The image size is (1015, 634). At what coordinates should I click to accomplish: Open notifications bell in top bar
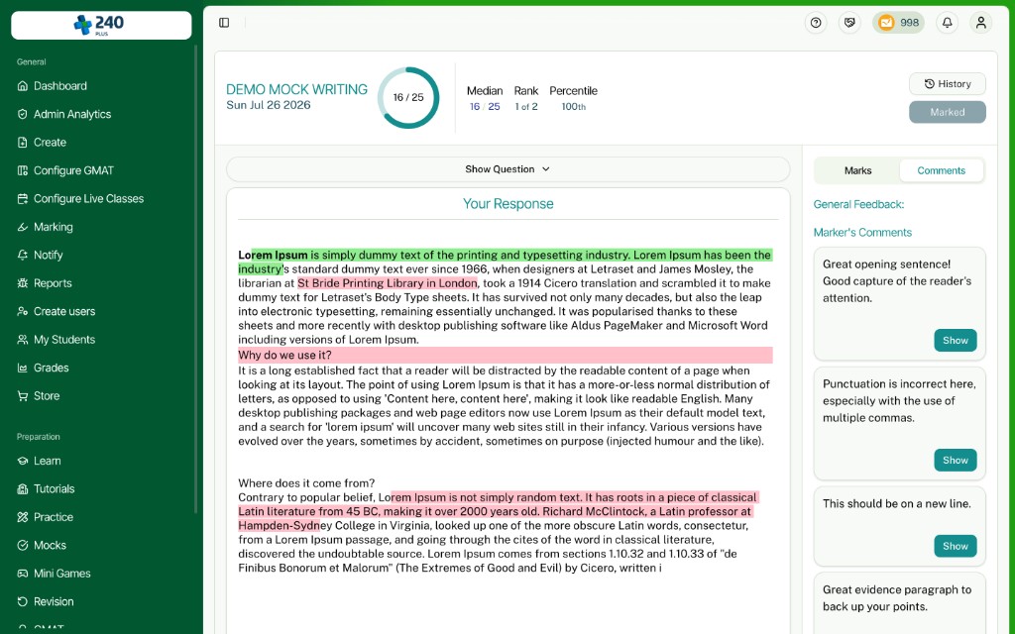tap(947, 23)
